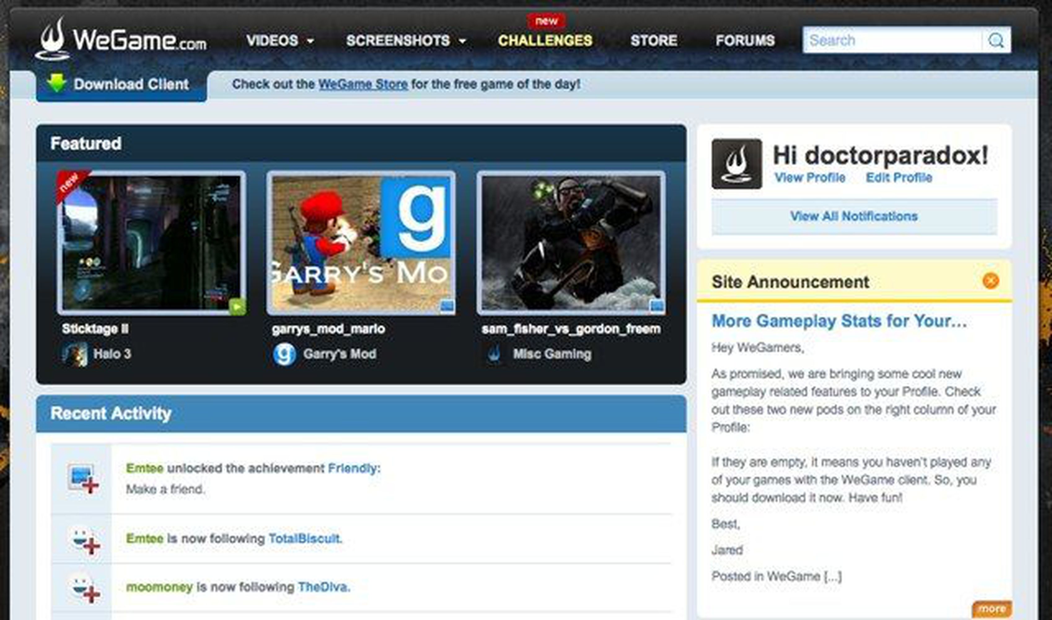Image resolution: width=1052 pixels, height=620 pixels.
Task: Click the Download Client button
Action: (x=121, y=85)
